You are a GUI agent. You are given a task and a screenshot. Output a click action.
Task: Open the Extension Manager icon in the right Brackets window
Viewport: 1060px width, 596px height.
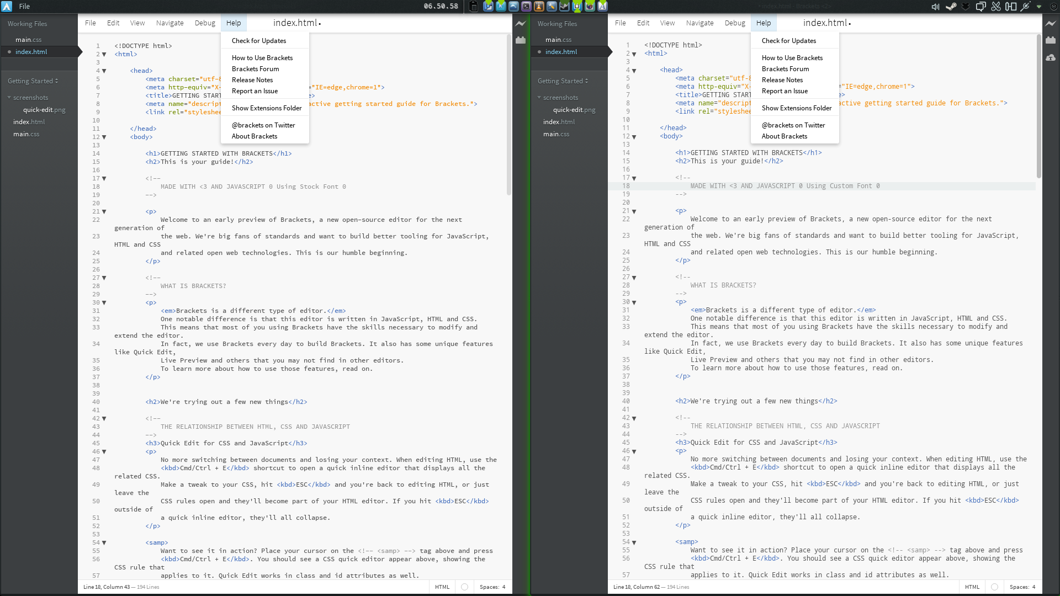click(x=1051, y=40)
